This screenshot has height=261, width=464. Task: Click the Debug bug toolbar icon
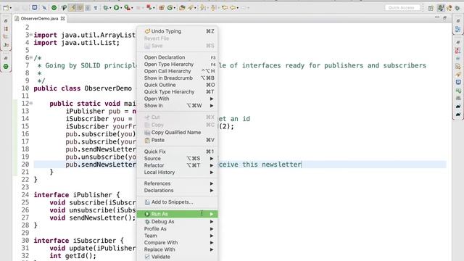point(105,8)
